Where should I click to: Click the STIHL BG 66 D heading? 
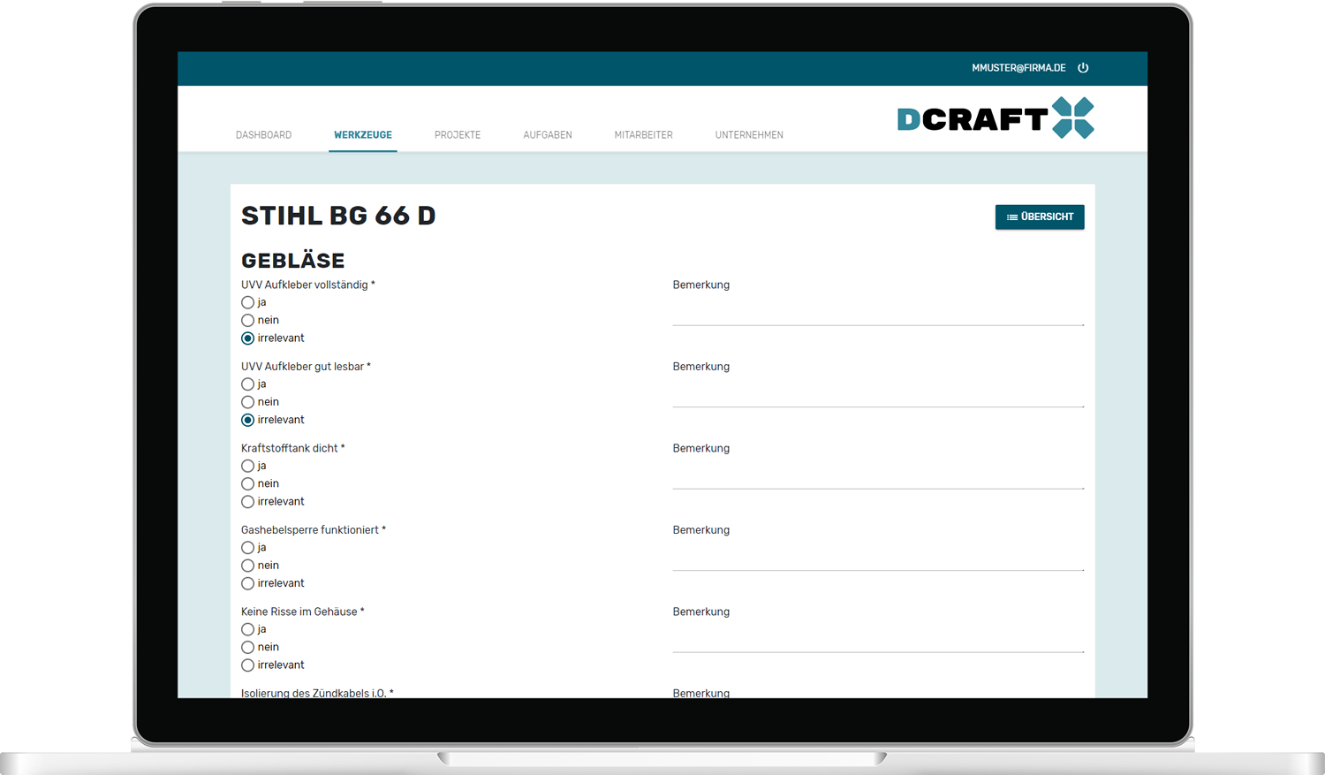point(338,216)
